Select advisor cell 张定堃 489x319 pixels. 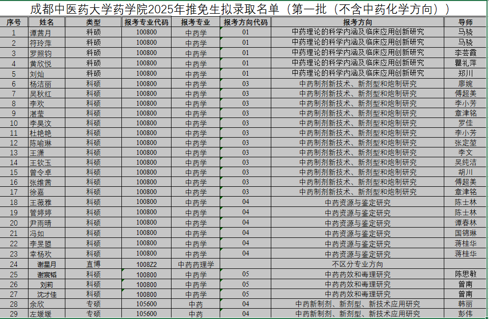[x=465, y=143]
